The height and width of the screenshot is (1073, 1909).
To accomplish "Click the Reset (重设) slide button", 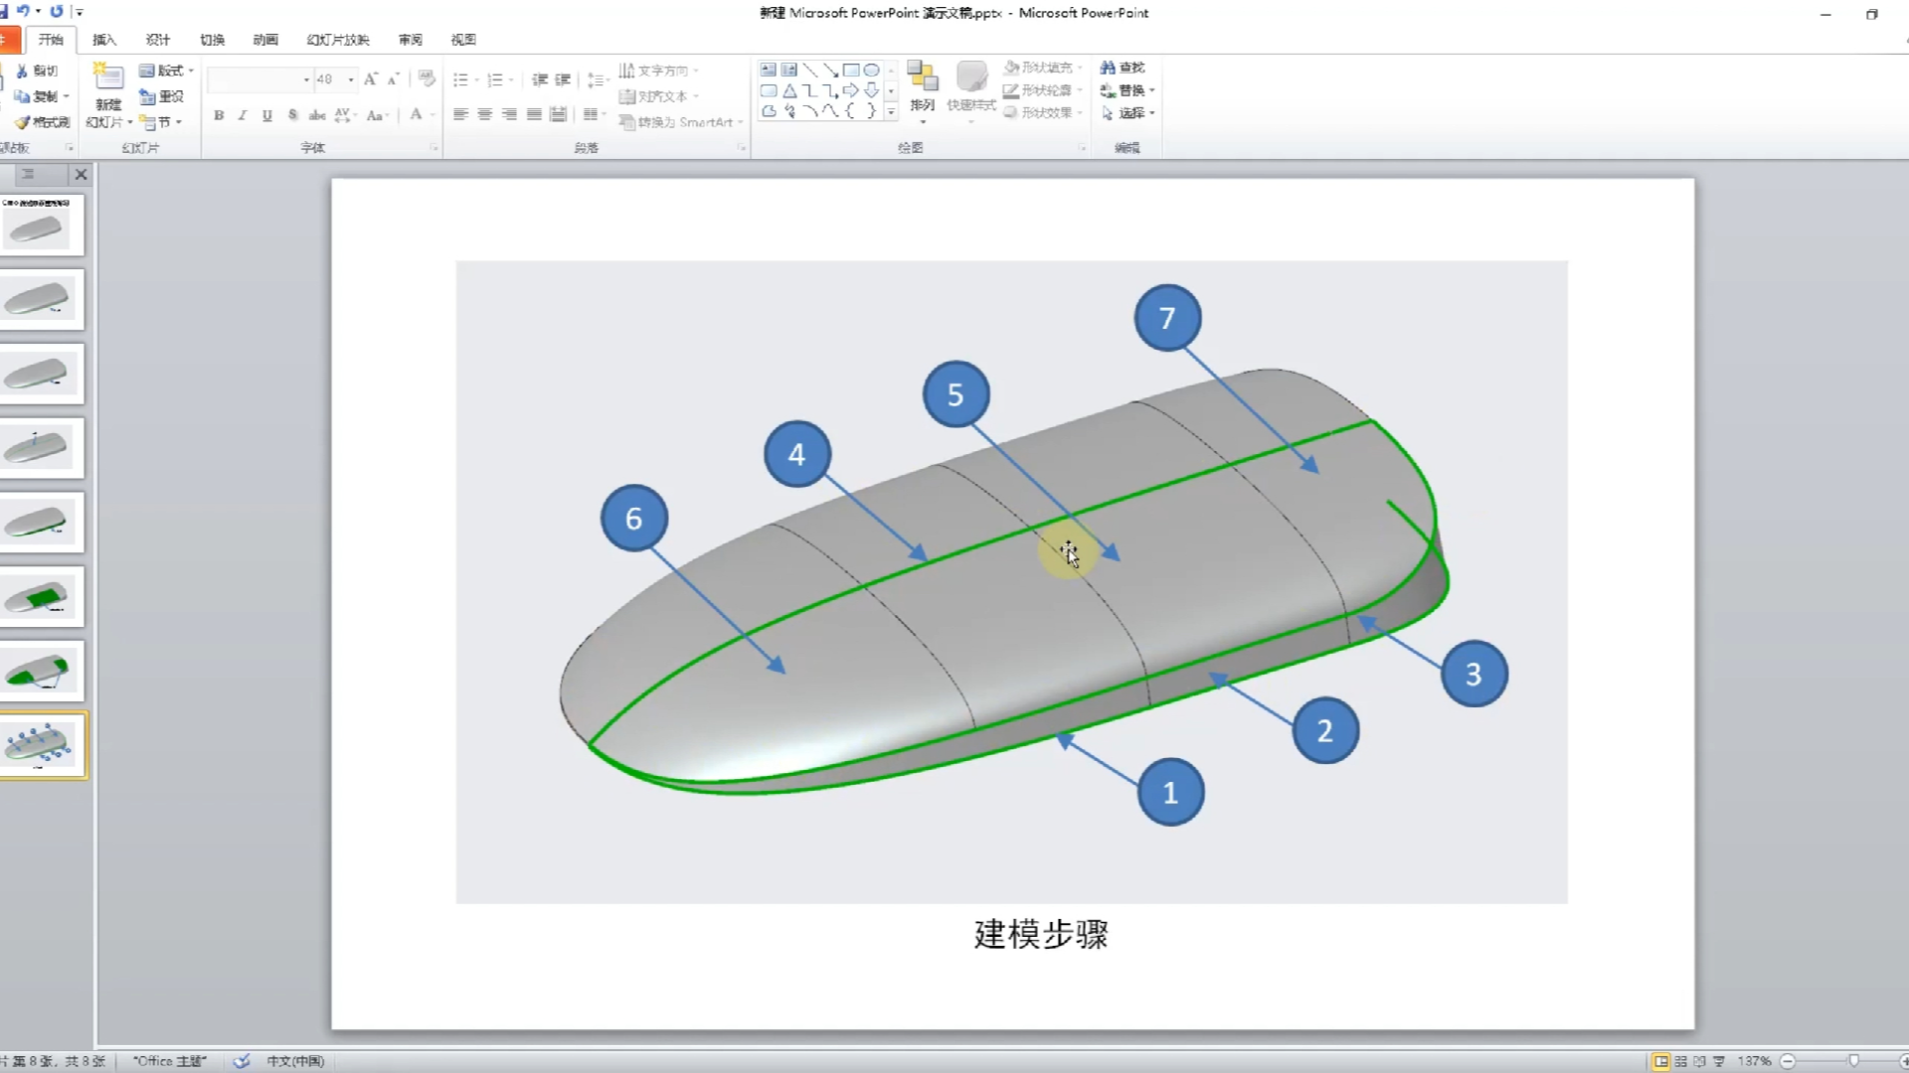I will (163, 96).
